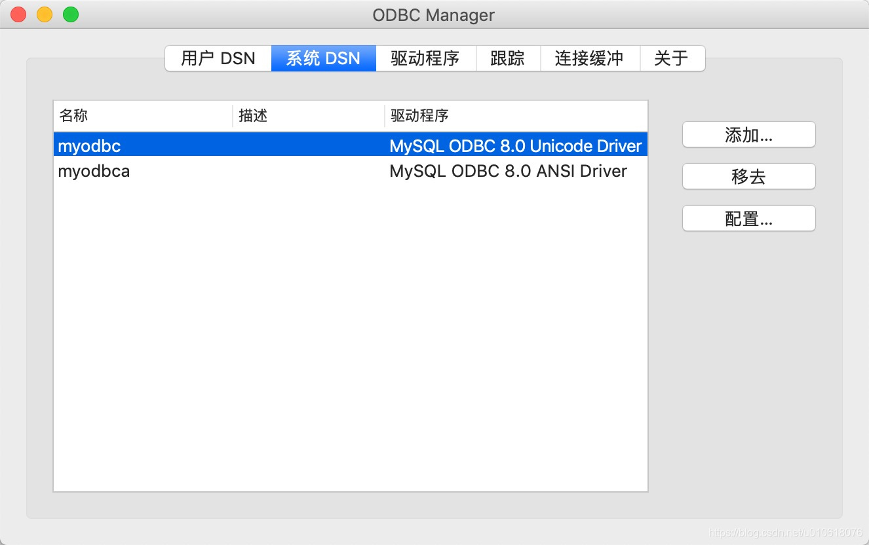Screen dimensions: 869x545
Task: Open the 驱动程序 tab
Action: coord(425,58)
